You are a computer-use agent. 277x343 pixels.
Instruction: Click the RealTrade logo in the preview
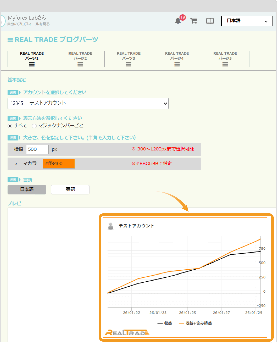click(x=127, y=332)
